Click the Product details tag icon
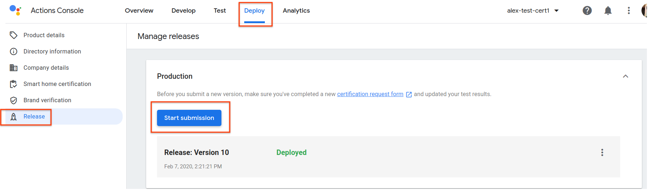Viewport: 648px width, 190px height. [14, 35]
